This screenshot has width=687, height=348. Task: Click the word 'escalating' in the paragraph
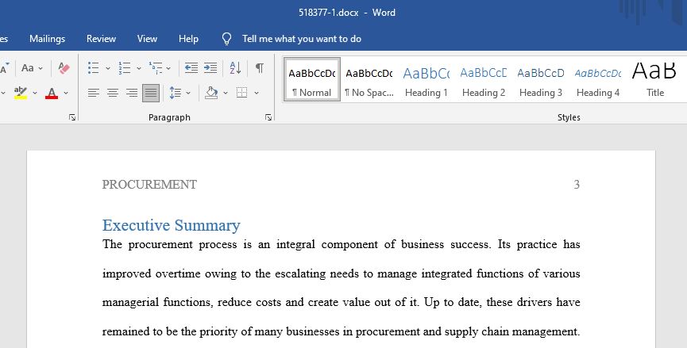pyautogui.click(x=300, y=273)
